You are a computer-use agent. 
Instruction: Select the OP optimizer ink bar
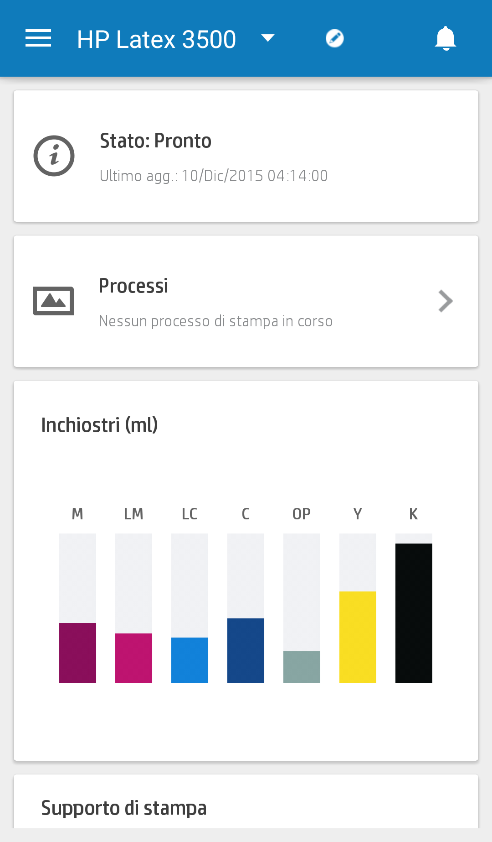coord(302,608)
